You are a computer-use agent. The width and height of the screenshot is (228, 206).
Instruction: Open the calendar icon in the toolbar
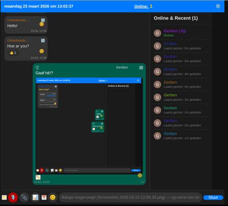[x=44, y=197]
